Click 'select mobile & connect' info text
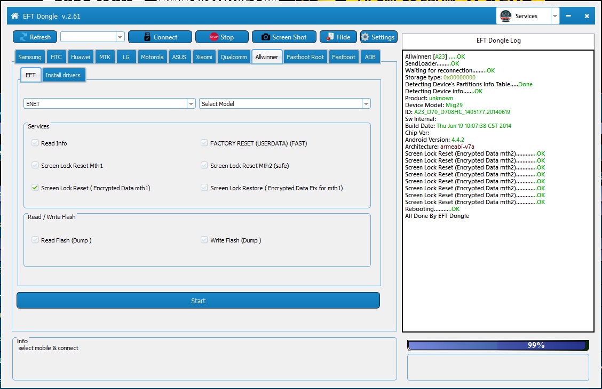Screen dimensions: 602x389 tap(49, 348)
